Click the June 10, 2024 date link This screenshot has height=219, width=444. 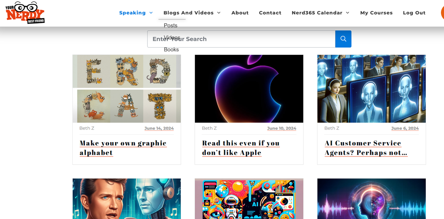click(x=282, y=128)
